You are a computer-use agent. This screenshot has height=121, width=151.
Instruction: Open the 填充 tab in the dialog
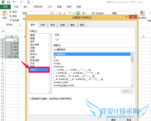click(72, 25)
